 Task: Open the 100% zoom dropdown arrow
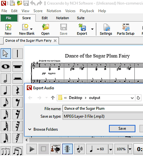tap(130, 149)
